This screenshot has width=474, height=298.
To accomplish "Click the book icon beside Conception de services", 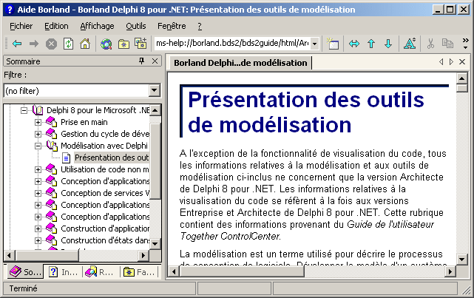I will tap(51, 193).
